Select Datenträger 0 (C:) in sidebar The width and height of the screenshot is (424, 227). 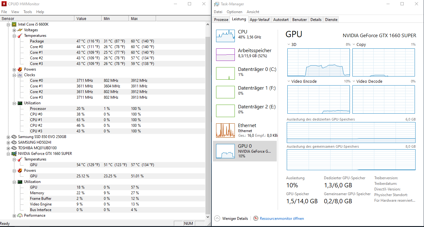(245, 73)
